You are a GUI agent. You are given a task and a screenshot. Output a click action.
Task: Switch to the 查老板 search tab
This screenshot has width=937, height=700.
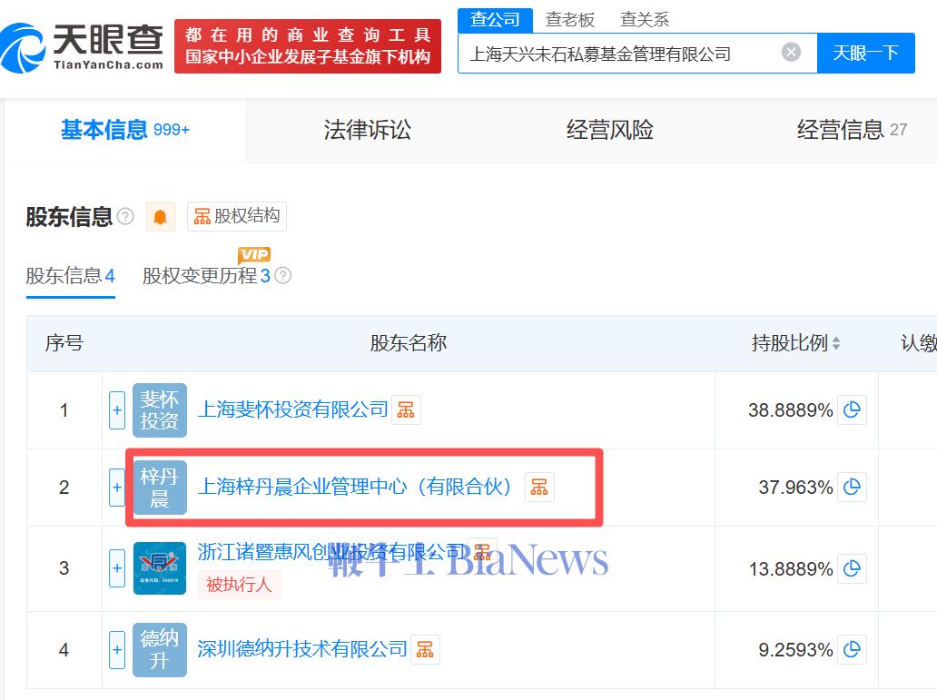tap(569, 20)
